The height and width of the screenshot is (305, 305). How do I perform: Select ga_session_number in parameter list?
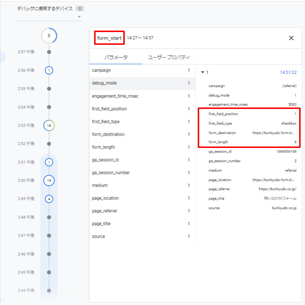142,173
